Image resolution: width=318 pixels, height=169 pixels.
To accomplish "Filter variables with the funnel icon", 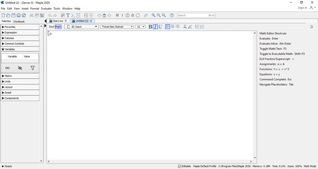I will (33, 68).
